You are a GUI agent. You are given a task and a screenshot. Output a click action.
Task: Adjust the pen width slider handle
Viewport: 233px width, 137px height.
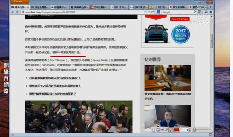coord(194,130)
